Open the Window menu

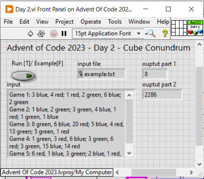139,22
